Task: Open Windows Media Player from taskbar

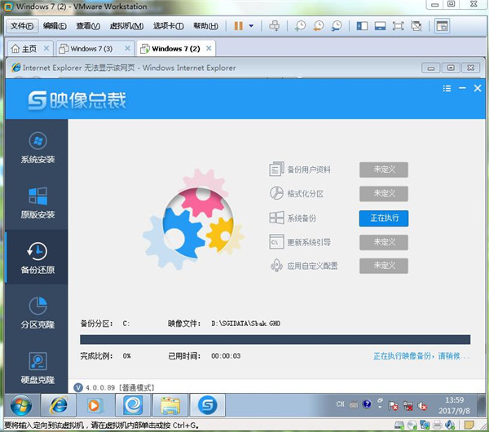Action: (94, 405)
